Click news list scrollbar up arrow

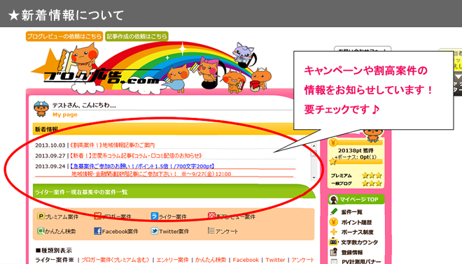(314, 146)
